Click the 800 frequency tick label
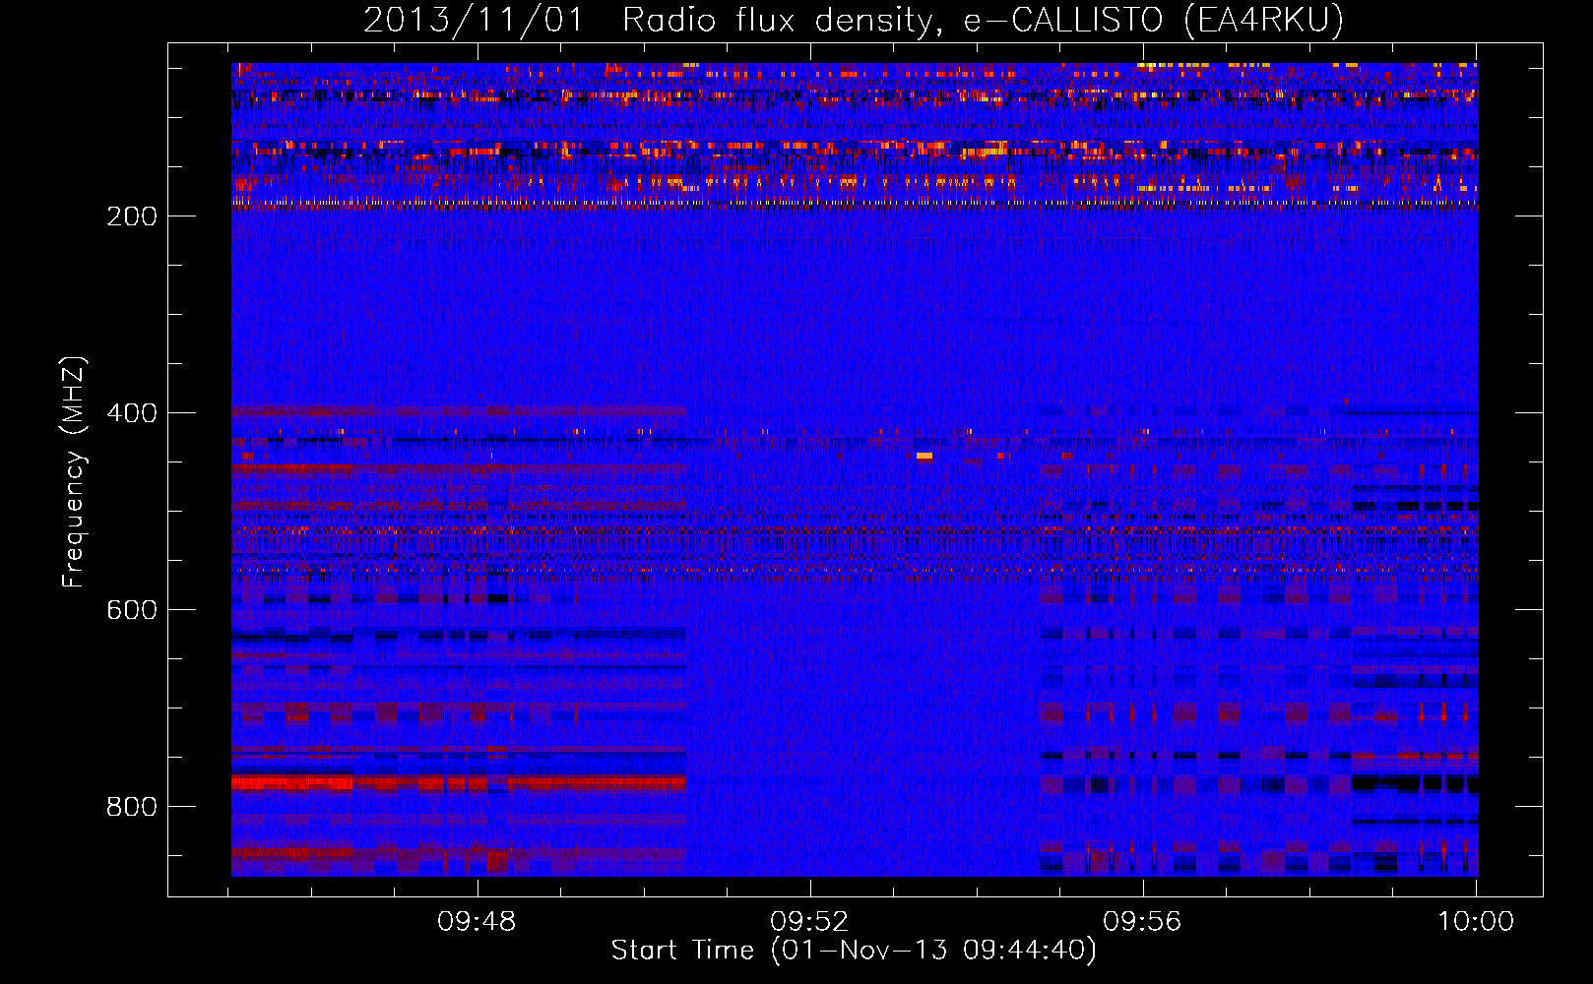Viewport: 1593px width, 984px height. point(132,807)
